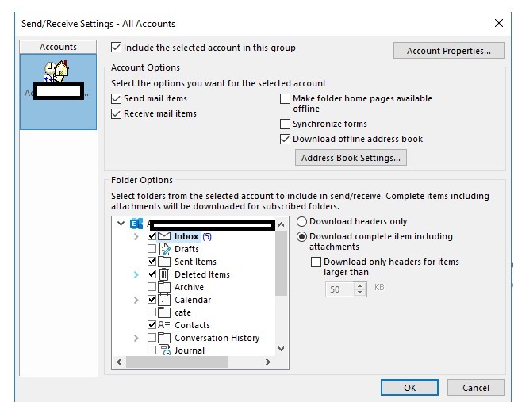
Task: Click the folder tree vertical scrollbar thumb
Action: [282, 263]
